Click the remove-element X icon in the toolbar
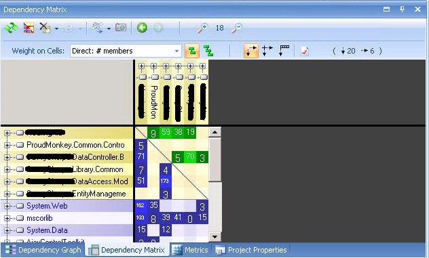The width and height of the screenshot is (429, 258). (45, 28)
